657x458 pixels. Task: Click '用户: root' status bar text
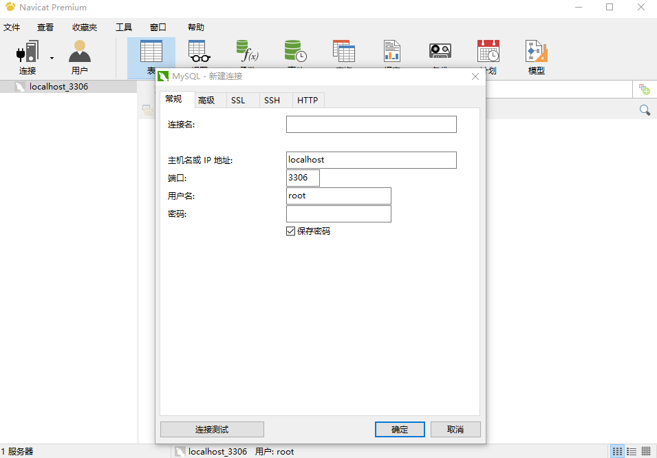coord(274,452)
